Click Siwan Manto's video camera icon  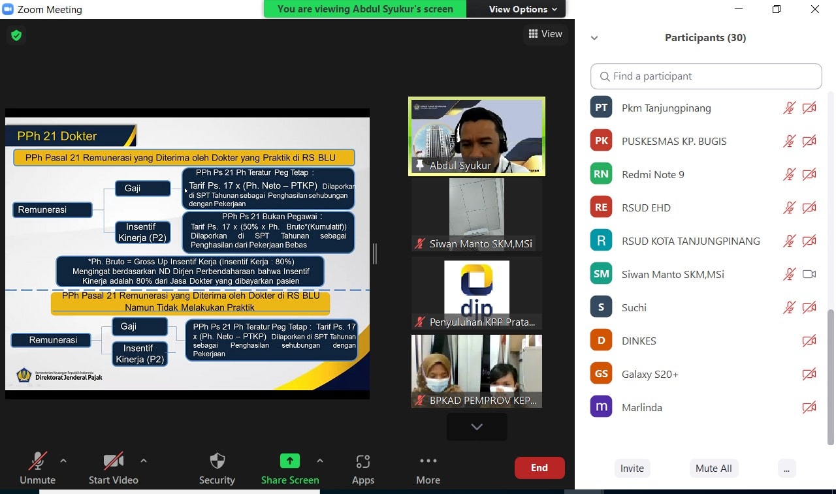point(809,274)
